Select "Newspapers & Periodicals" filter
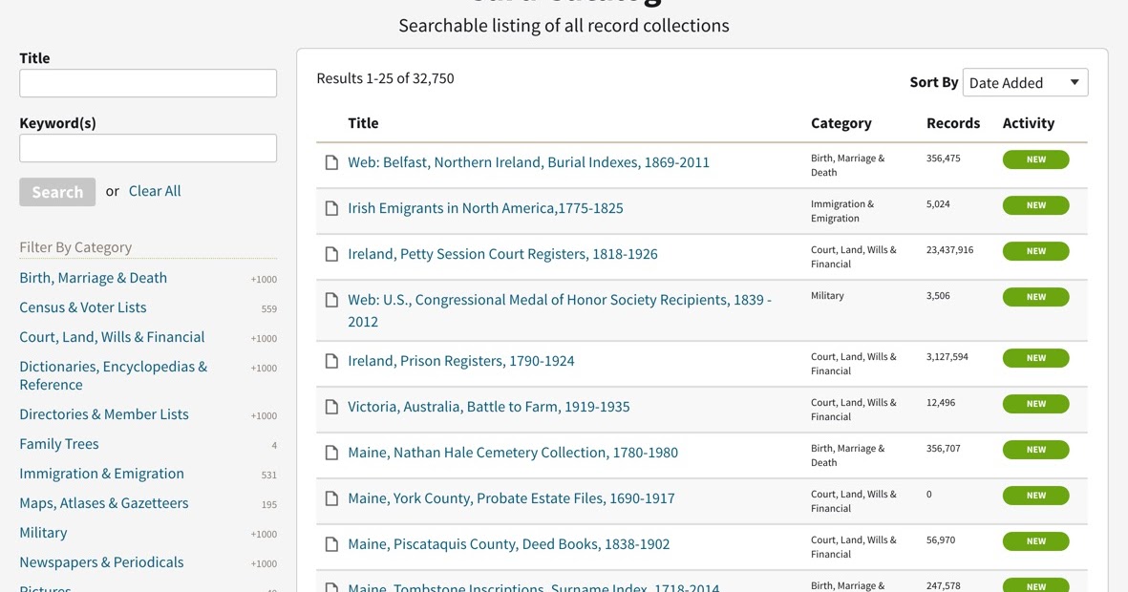The image size is (1128, 592). (101, 562)
